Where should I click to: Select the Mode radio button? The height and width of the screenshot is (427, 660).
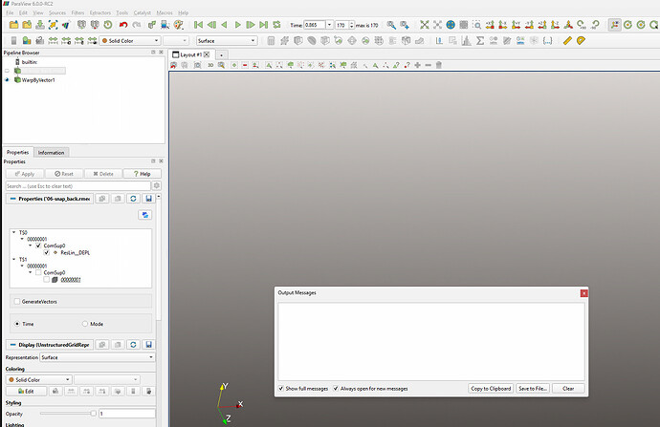[85, 324]
